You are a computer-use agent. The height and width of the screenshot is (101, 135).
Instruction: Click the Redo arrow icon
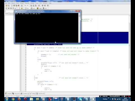(28, 6)
